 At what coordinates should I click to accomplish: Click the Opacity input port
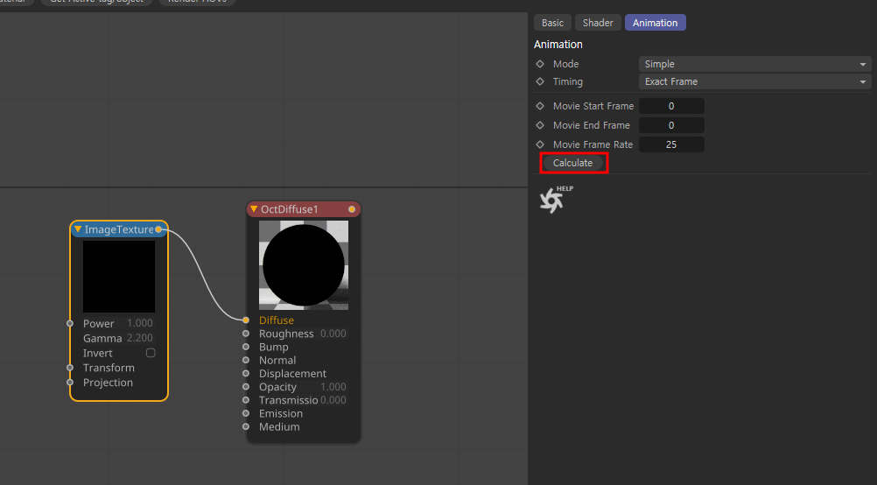[246, 387]
